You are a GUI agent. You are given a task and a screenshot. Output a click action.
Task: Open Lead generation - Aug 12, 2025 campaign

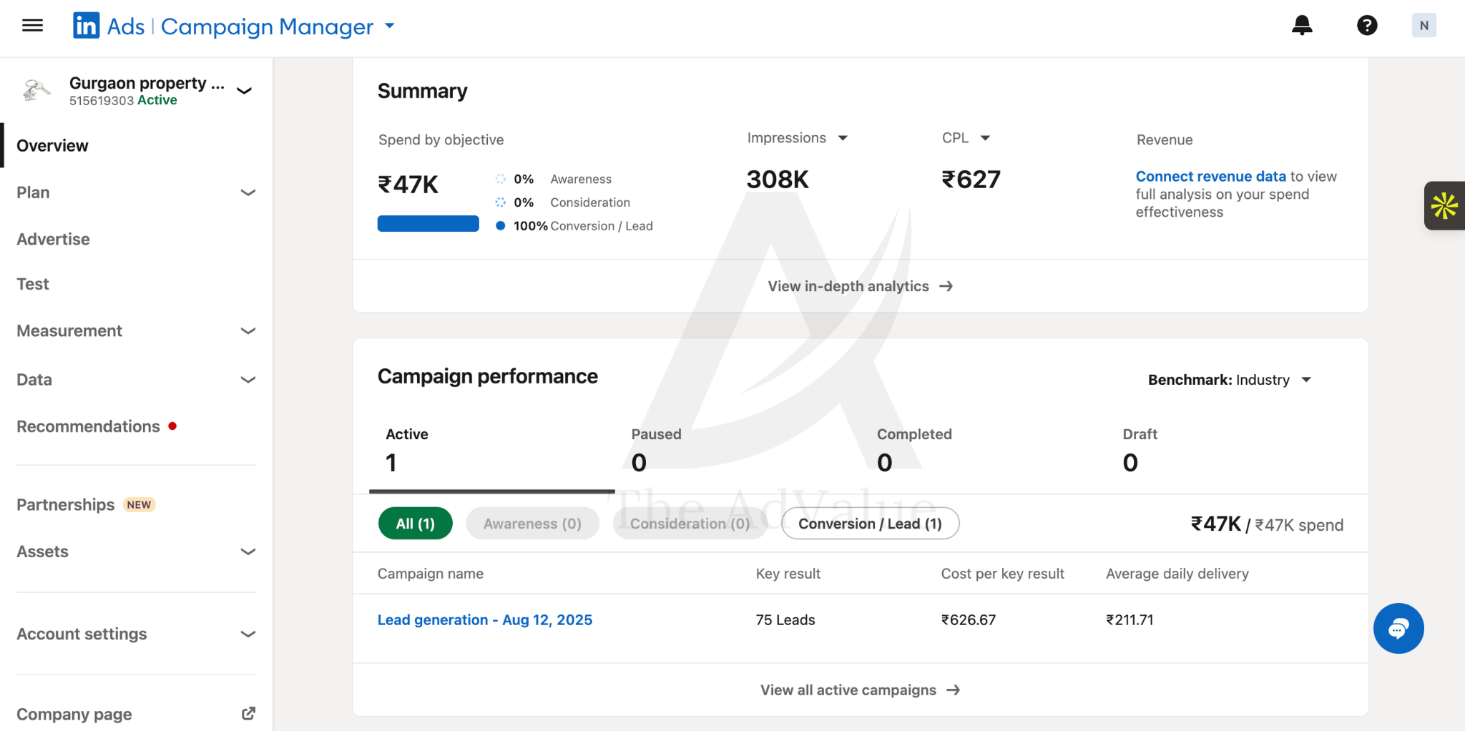coord(485,620)
